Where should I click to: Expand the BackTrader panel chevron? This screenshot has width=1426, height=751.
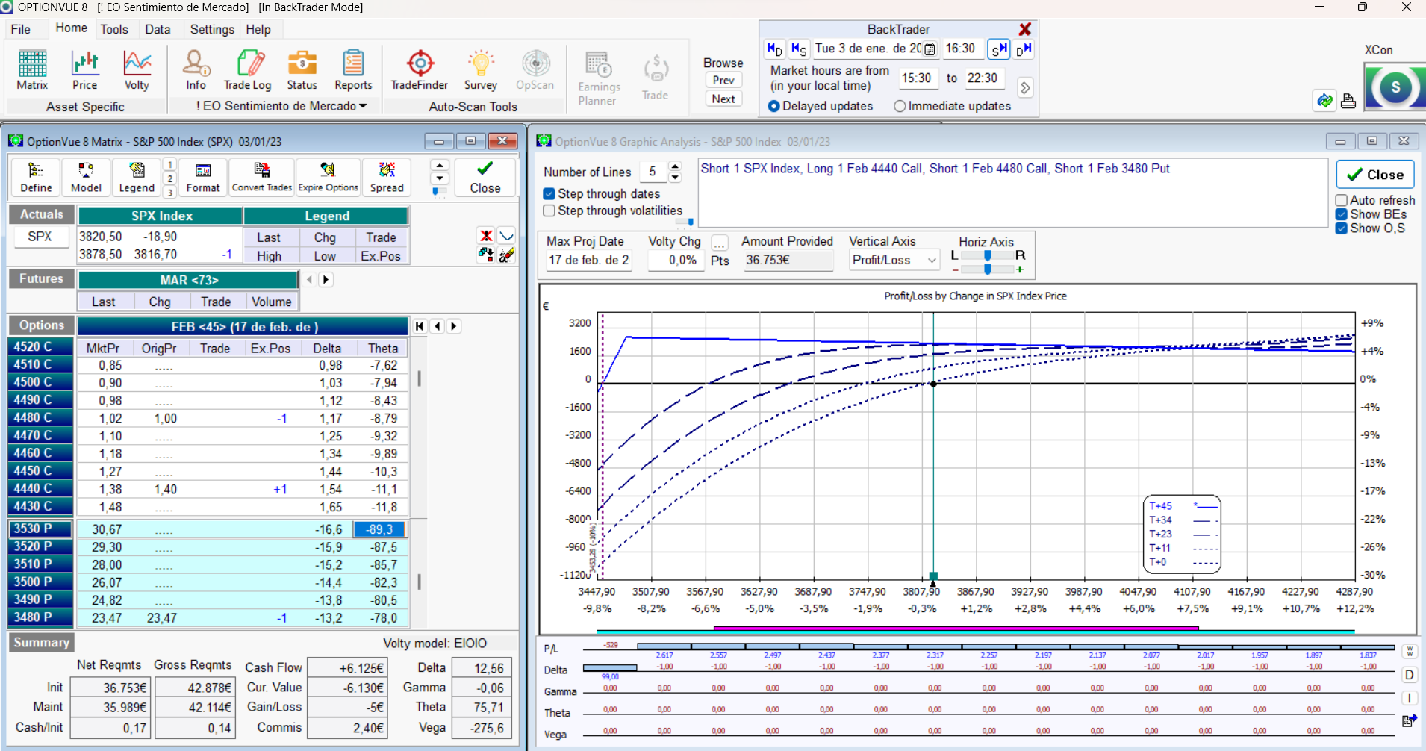pyautogui.click(x=1025, y=87)
